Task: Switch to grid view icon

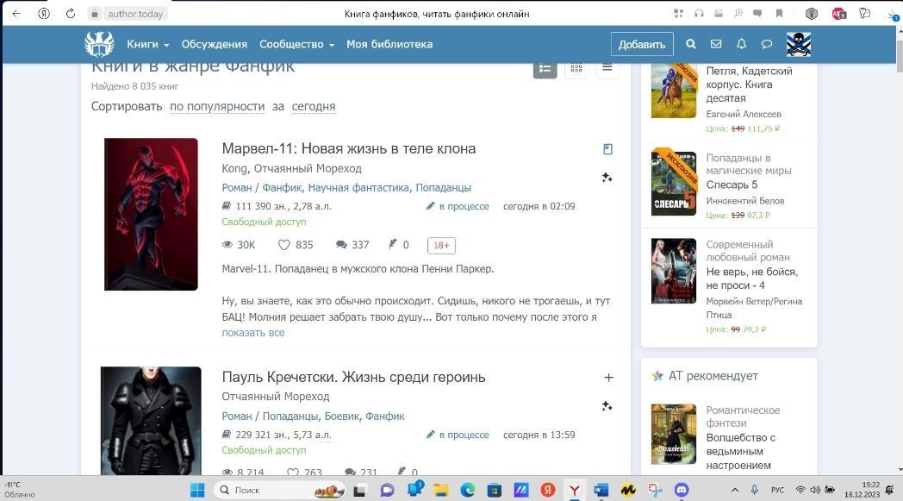Action: tap(576, 68)
